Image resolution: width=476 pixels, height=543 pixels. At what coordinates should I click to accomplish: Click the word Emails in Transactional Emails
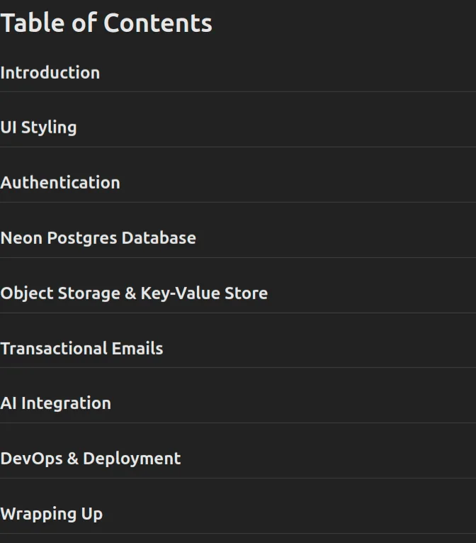pyautogui.click(x=137, y=348)
